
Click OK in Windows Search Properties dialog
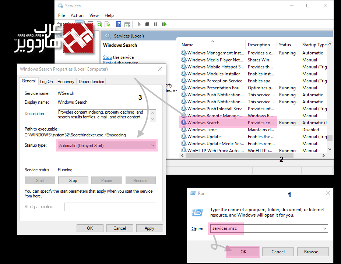90,228
